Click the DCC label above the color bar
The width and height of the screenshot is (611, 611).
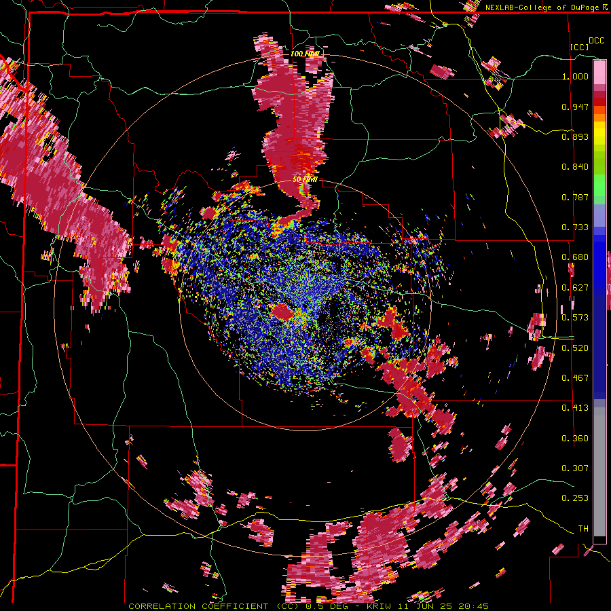coord(596,41)
